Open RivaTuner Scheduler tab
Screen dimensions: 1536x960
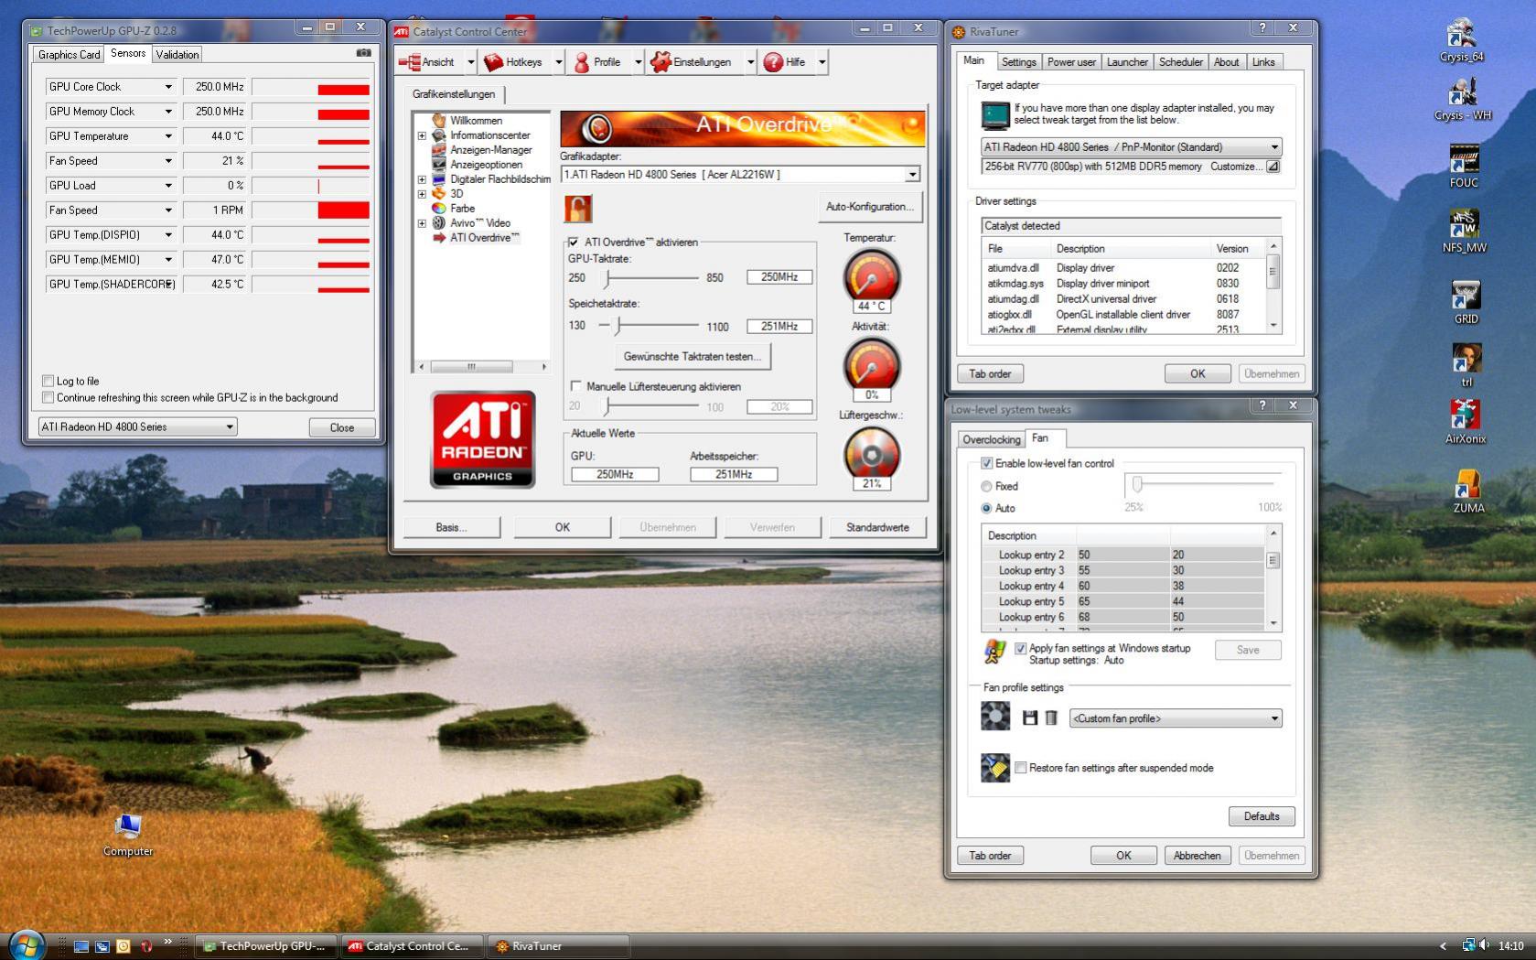(x=1180, y=62)
